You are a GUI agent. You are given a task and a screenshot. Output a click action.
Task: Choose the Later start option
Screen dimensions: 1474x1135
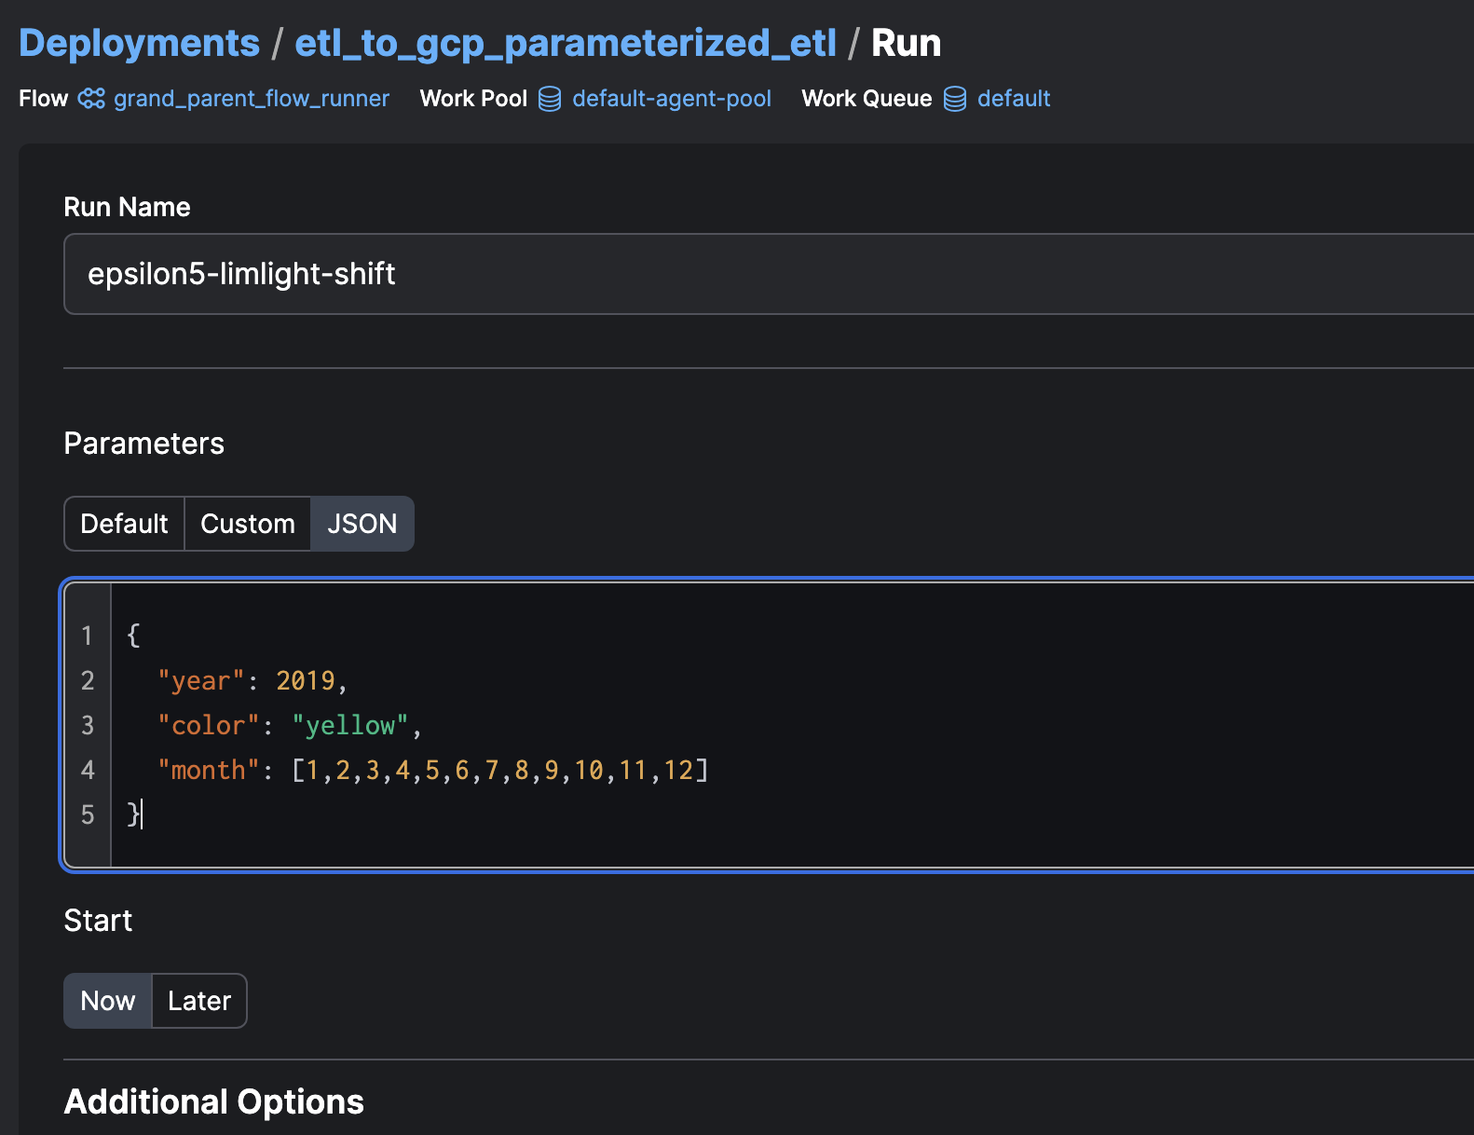(199, 1001)
